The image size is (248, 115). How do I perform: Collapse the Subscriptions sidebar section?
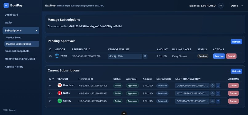(x=21, y=31)
